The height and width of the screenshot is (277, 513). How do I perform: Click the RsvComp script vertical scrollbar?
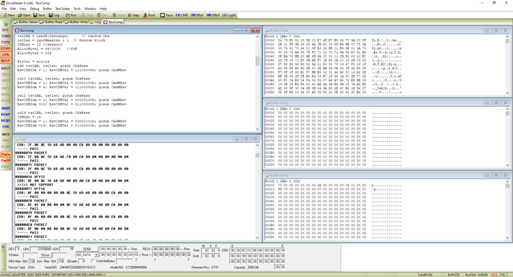(x=258, y=83)
